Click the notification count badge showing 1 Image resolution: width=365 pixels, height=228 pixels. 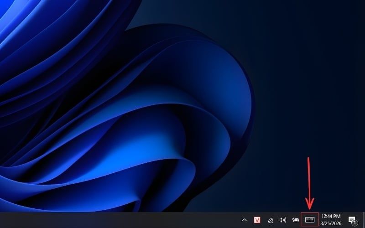pyautogui.click(x=355, y=223)
